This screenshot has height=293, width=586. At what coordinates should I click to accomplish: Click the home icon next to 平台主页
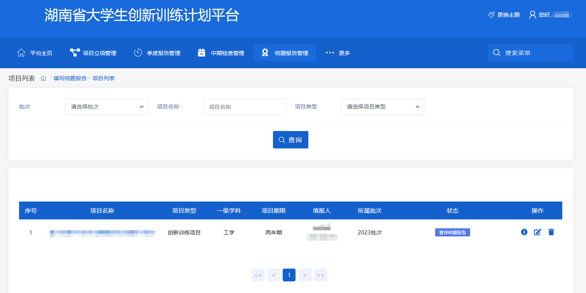[x=21, y=52]
